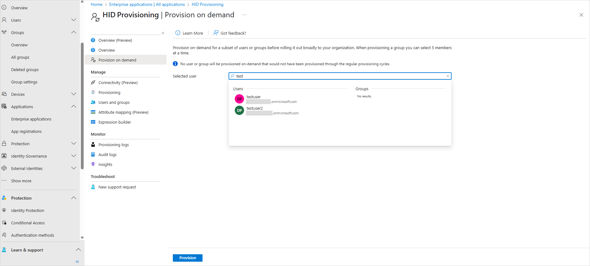Viewport: 590px width, 266px height.
Task: Open Deleted groups page
Action: click(x=25, y=70)
